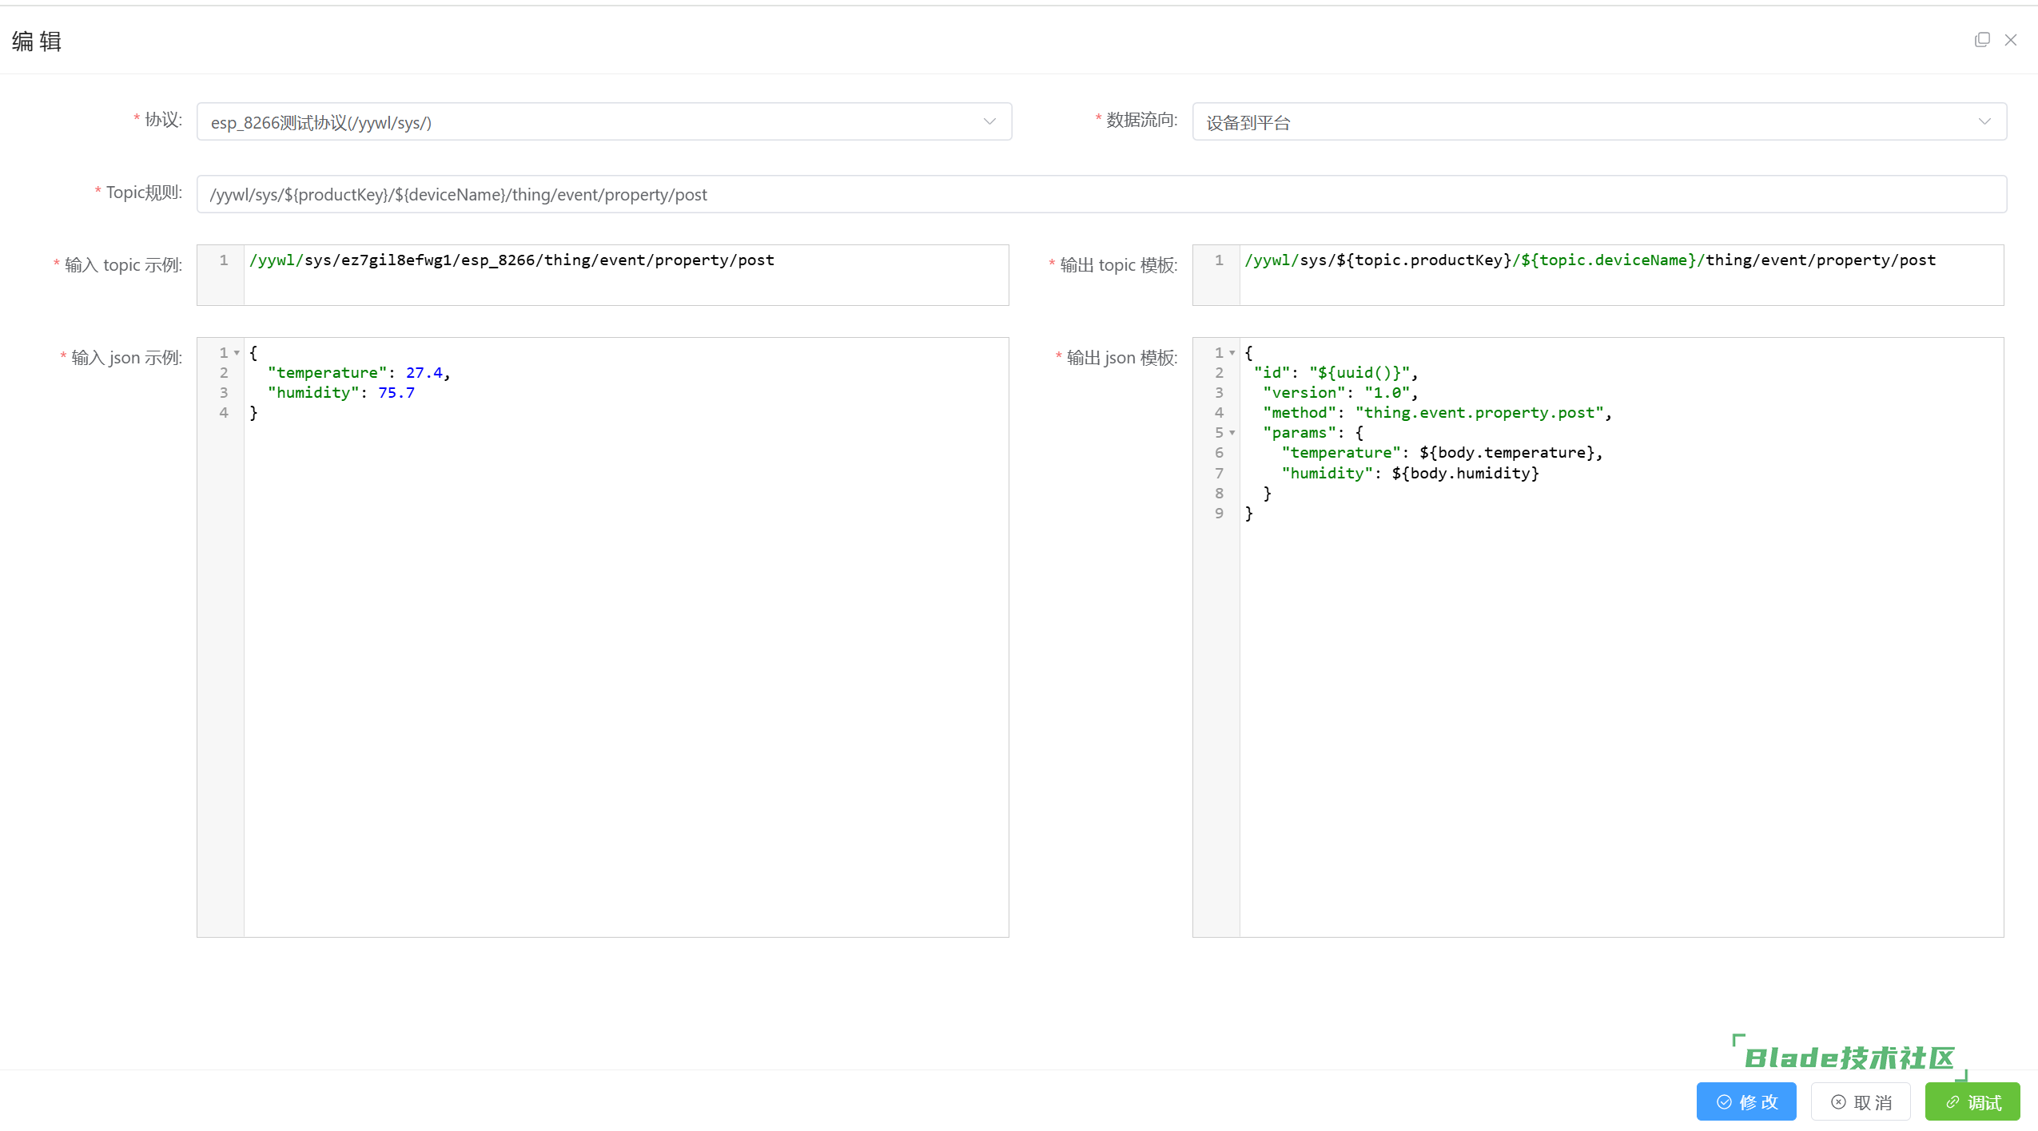
Task: Click the "method" line in output json template
Action: (1437, 413)
